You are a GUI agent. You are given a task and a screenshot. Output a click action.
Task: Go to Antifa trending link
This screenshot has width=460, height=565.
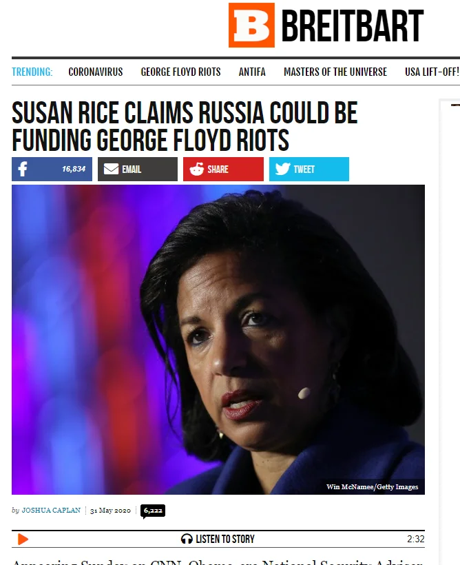click(252, 72)
